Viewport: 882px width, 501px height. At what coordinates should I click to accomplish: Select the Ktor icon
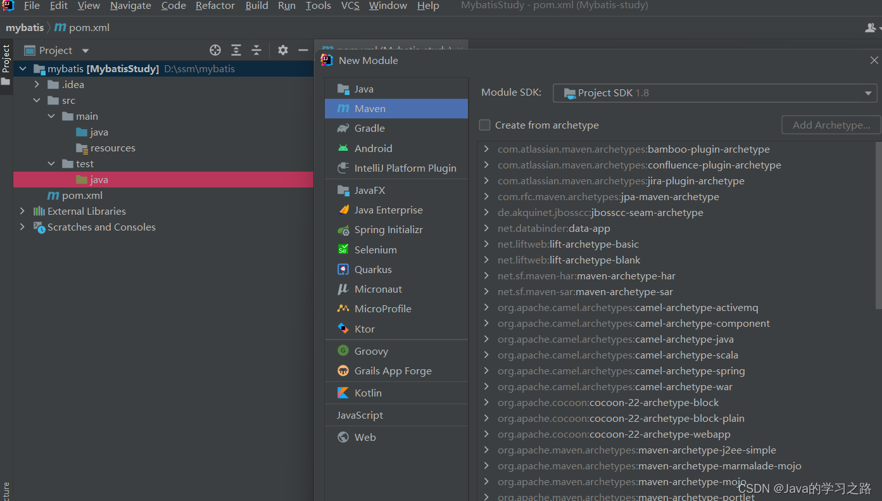[x=343, y=329]
